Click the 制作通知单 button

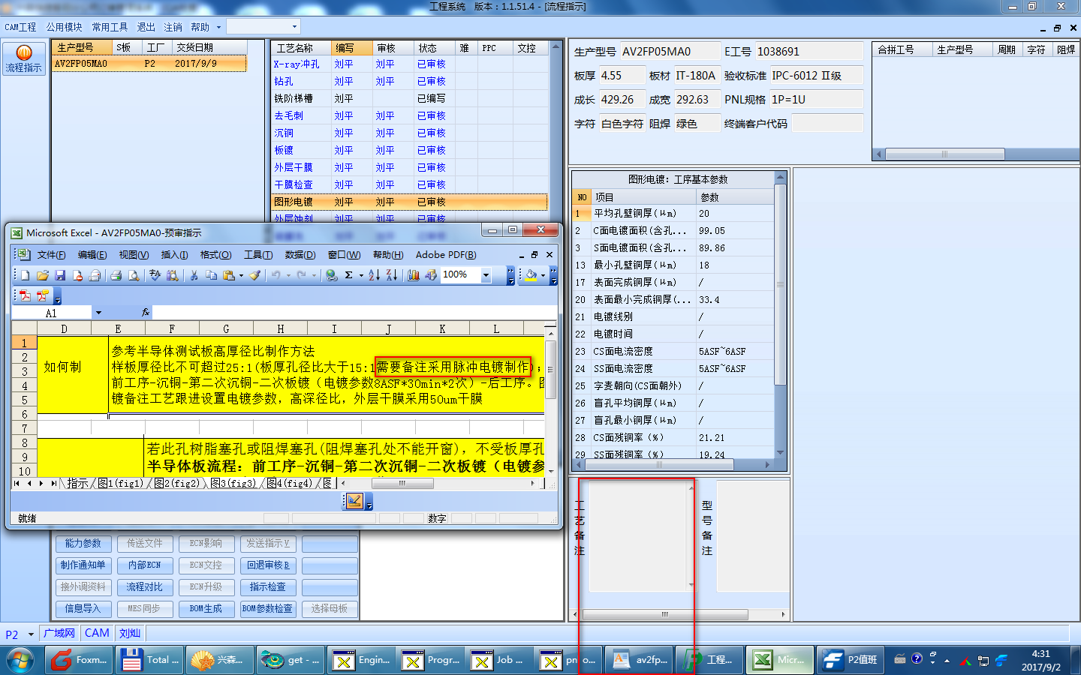pyautogui.click(x=83, y=565)
